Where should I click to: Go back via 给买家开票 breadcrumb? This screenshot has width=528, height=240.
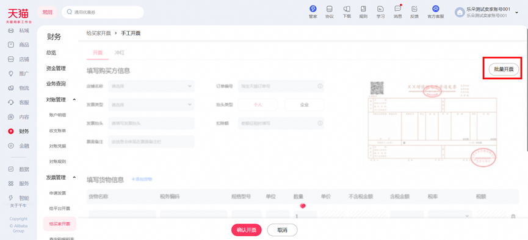click(98, 34)
